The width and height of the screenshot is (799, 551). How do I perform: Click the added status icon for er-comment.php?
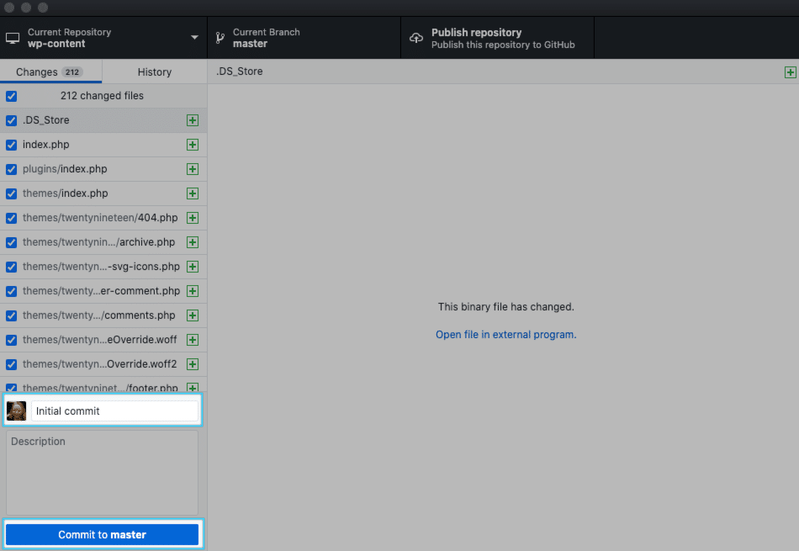pos(193,291)
